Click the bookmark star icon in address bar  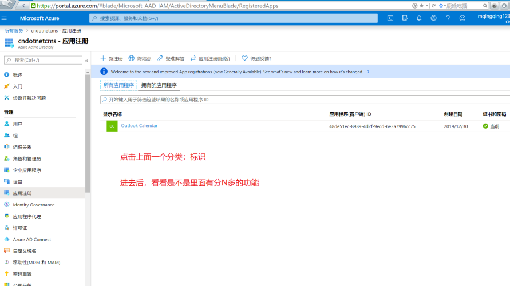click(x=421, y=6)
